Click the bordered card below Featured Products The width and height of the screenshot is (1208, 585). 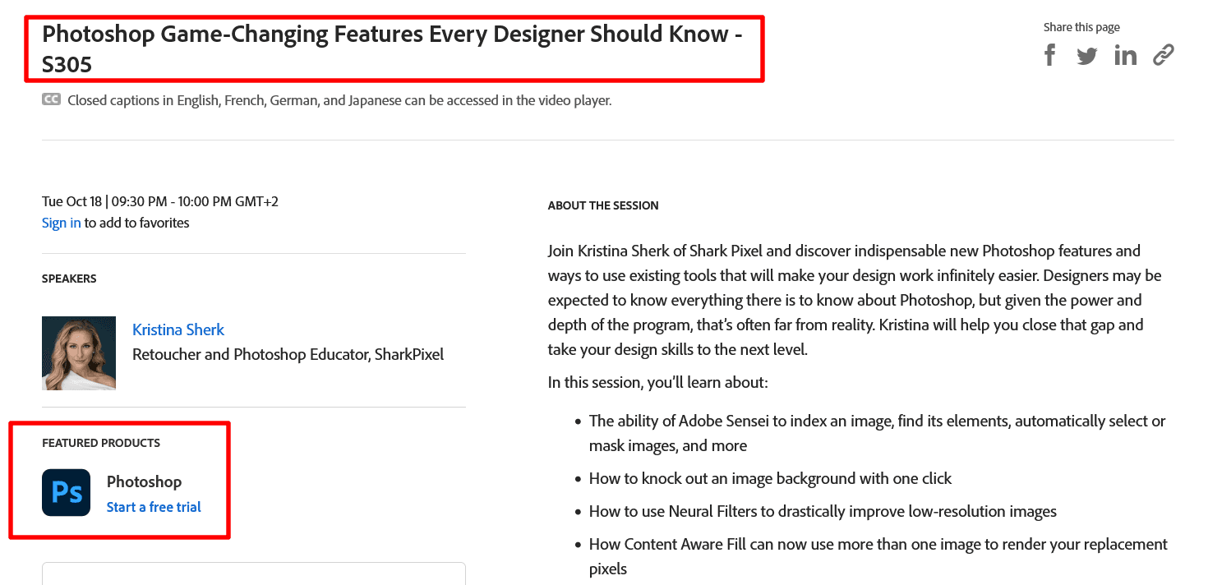coord(253,573)
